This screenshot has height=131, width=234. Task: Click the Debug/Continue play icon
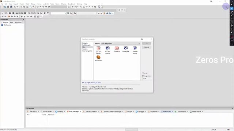[73, 7]
